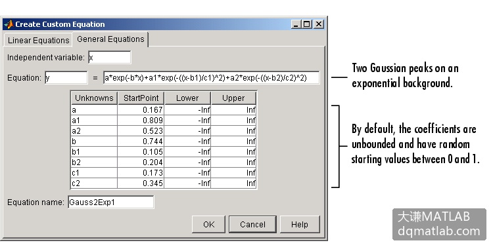Click the Equation name field Gauss2Exp1
The height and width of the screenshot is (247, 493).
[x=110, y=202]
